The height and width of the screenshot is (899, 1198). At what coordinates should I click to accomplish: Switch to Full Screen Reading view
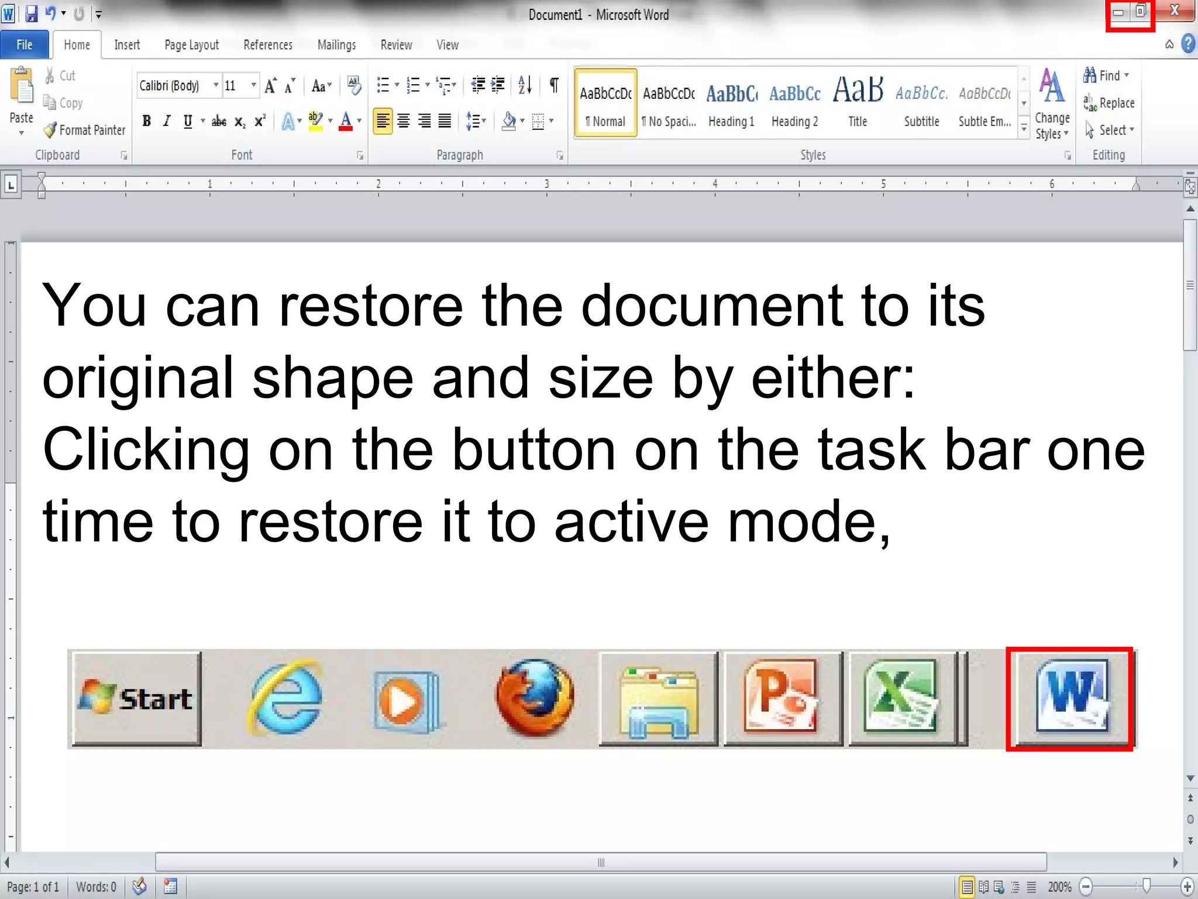point(984,887)
